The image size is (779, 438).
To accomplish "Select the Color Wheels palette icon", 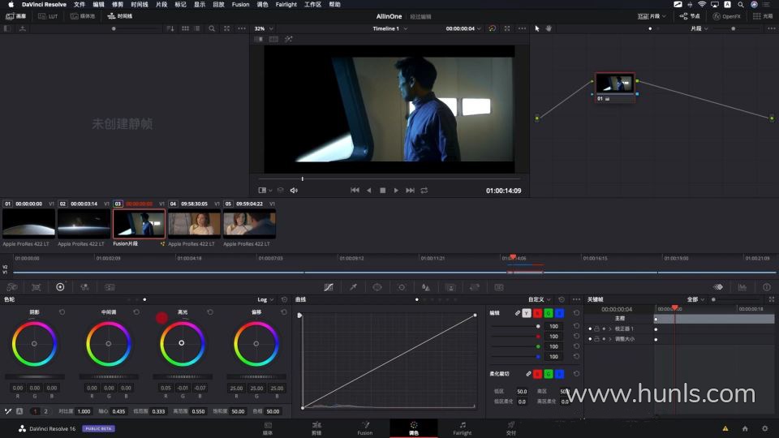I will pyautogui.click(x=60, y=287).
